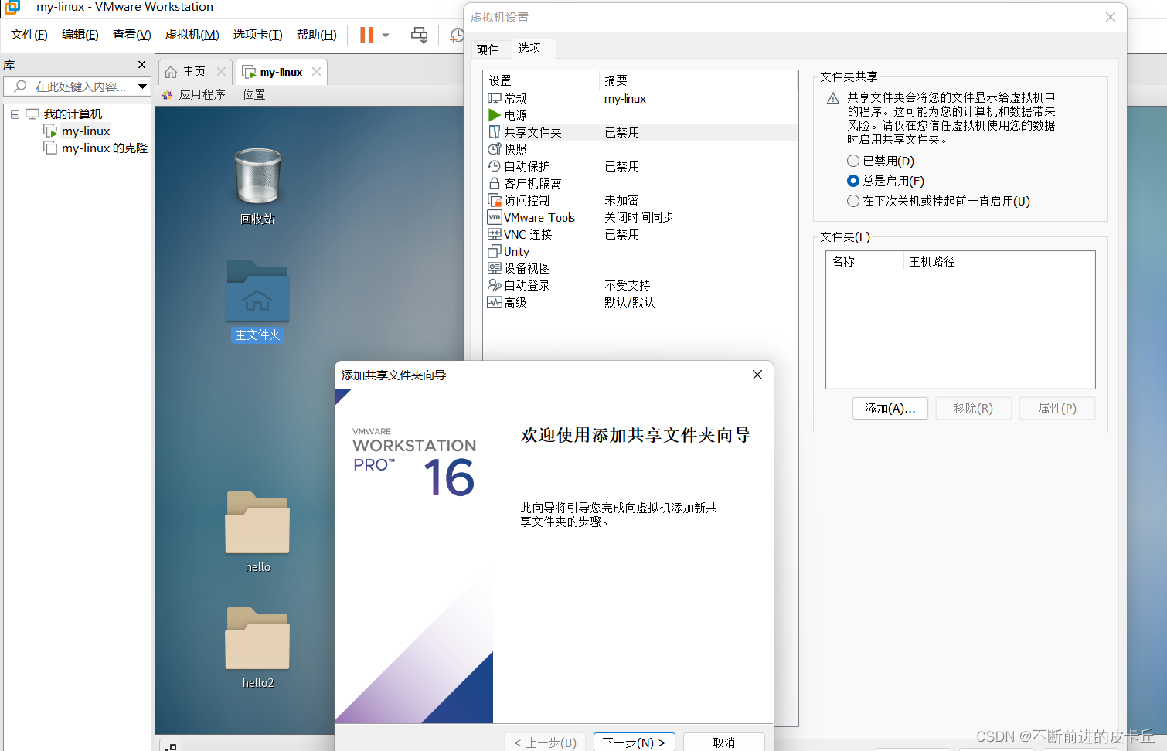Click 下一步(N) in the wizard
The width and height of the screenshot is (1167, 751).
[x=635, y=742]
